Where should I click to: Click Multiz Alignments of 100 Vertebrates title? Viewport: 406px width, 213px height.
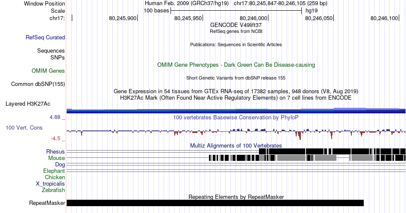pyautogui.click(x=236, y=145)
